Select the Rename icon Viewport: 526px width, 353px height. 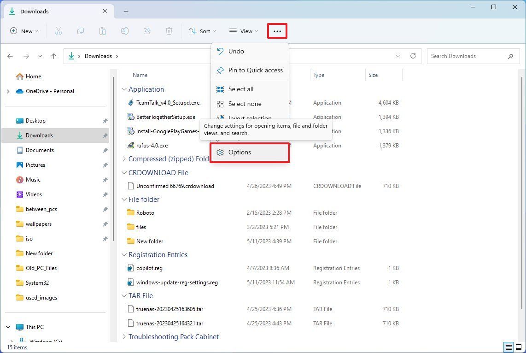[124, 31]
